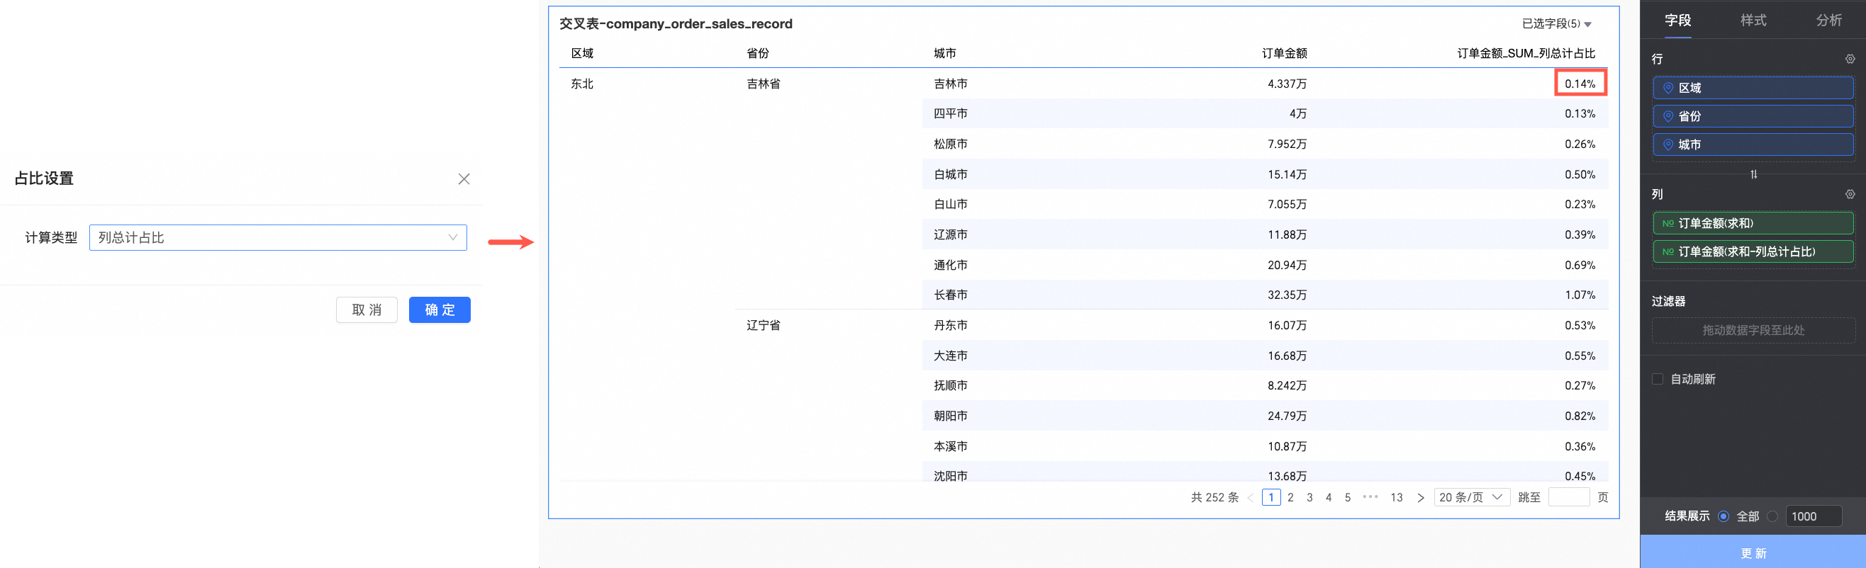This screenshot has width=1866, height=568.
Task: Click the 大连市 city cell
Action: coord(951,356)
